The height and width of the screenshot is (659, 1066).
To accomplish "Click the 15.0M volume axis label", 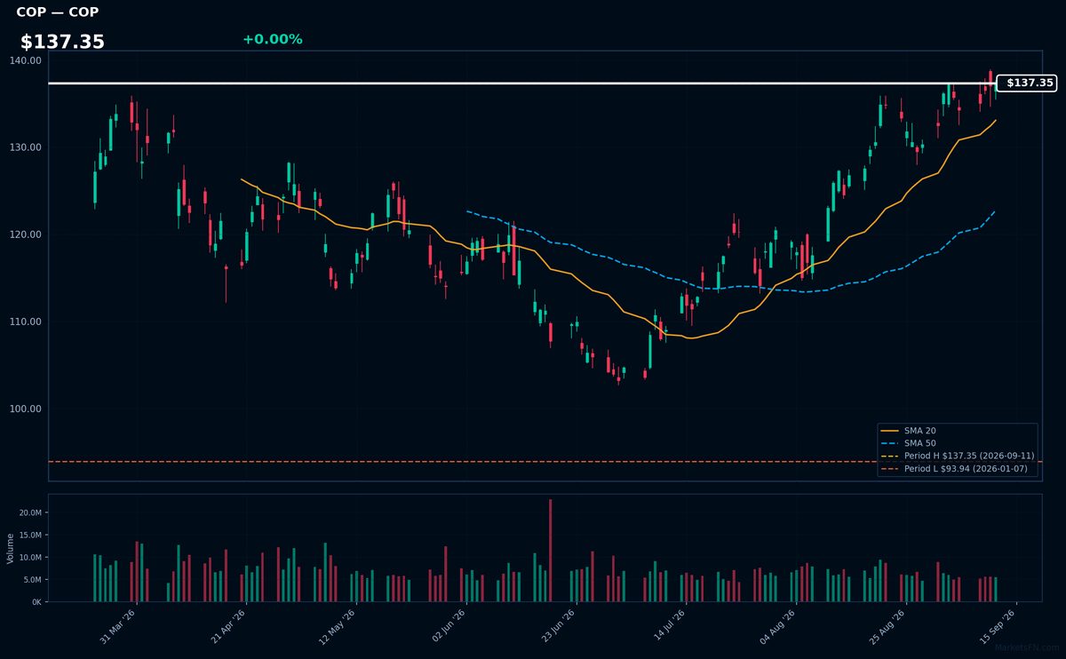I will coord(29,536).
